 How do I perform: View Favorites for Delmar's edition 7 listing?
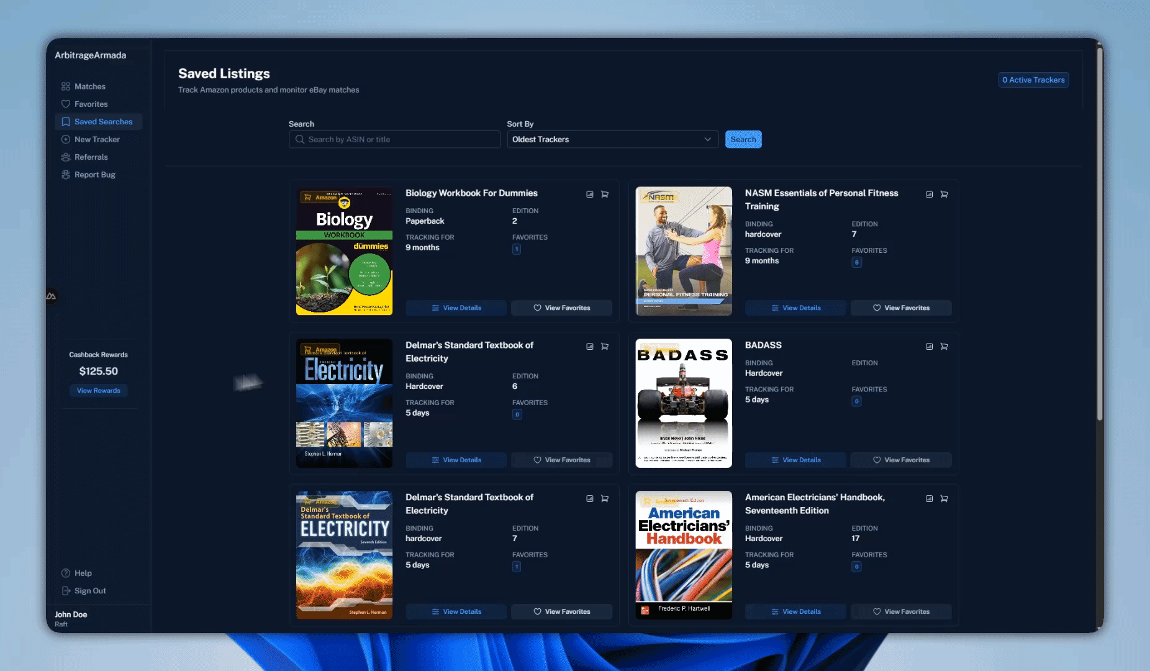[x=561, y=611]
